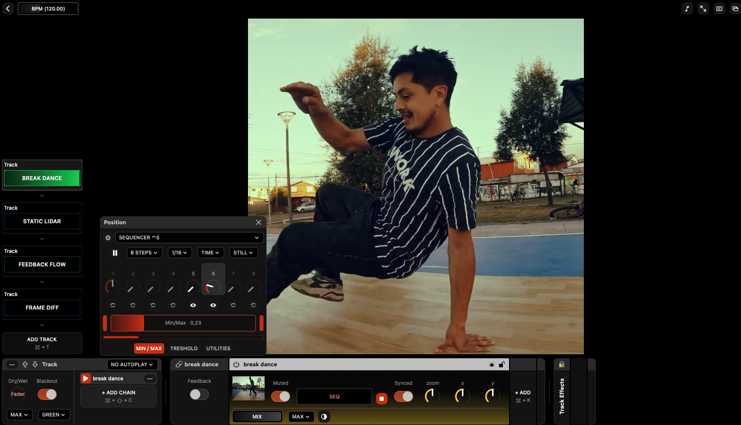Disable step 6 visibility eye

click(x=213, y=305)
